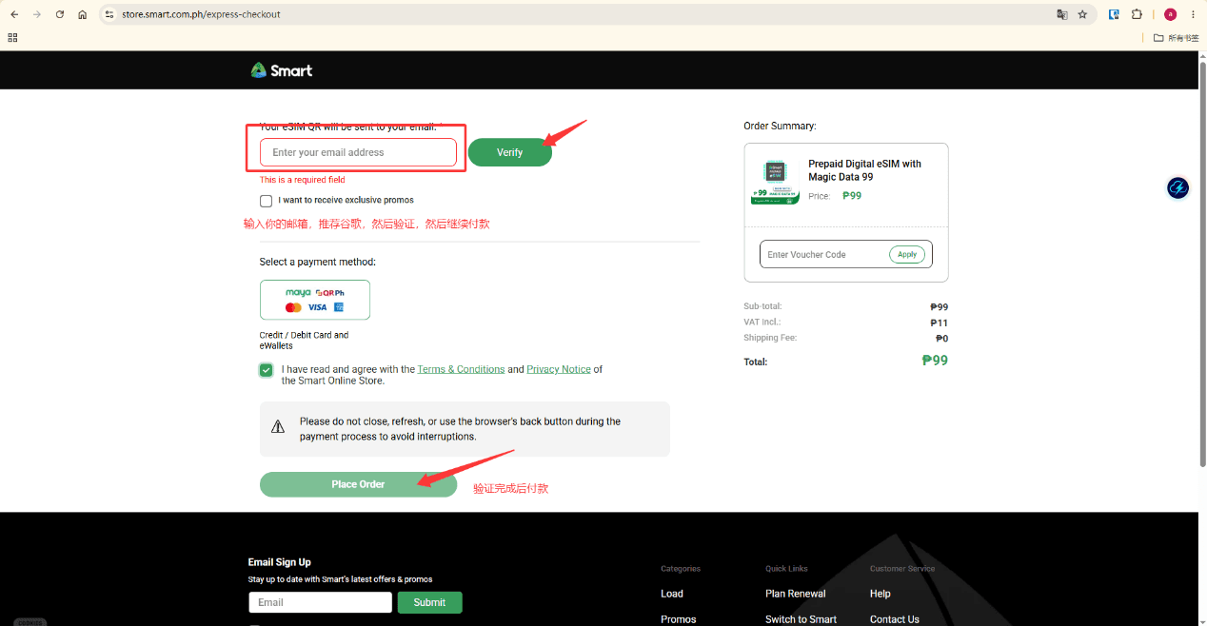This screenshot has height=626, width=1207.
Task: Uncheck the Terms & Conditions agreement checkbox
Action: pyautogui.click(x=267, y=370)
